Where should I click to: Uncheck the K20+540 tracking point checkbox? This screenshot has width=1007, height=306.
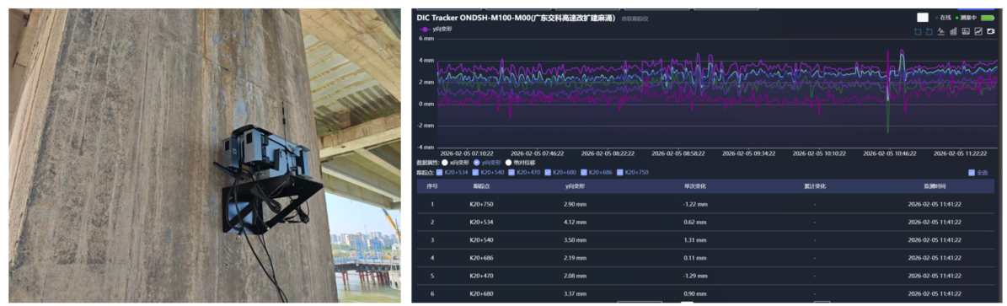tap(475, 172)
